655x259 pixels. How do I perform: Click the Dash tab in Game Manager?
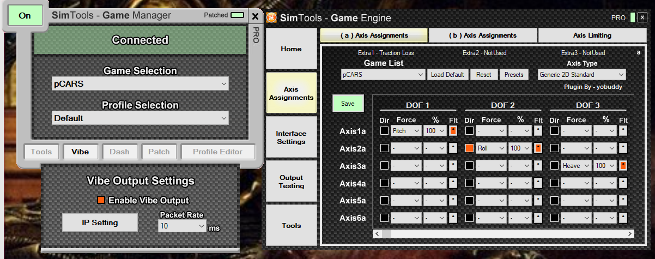point(119,152)
